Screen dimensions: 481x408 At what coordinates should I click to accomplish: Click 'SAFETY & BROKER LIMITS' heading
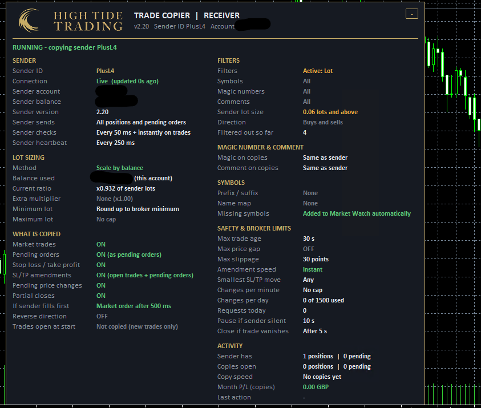coord(254,229)
